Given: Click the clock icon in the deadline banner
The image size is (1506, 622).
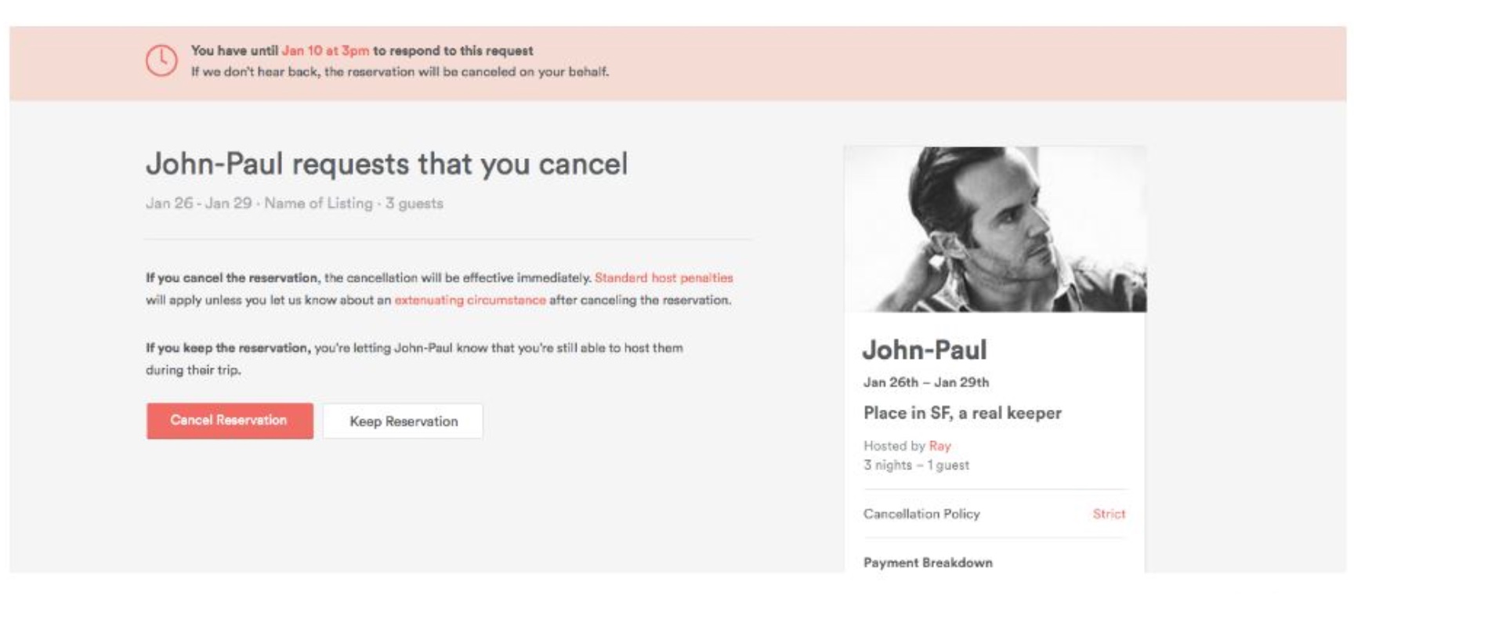Looking at the screenshot, I should pos(161,60).
